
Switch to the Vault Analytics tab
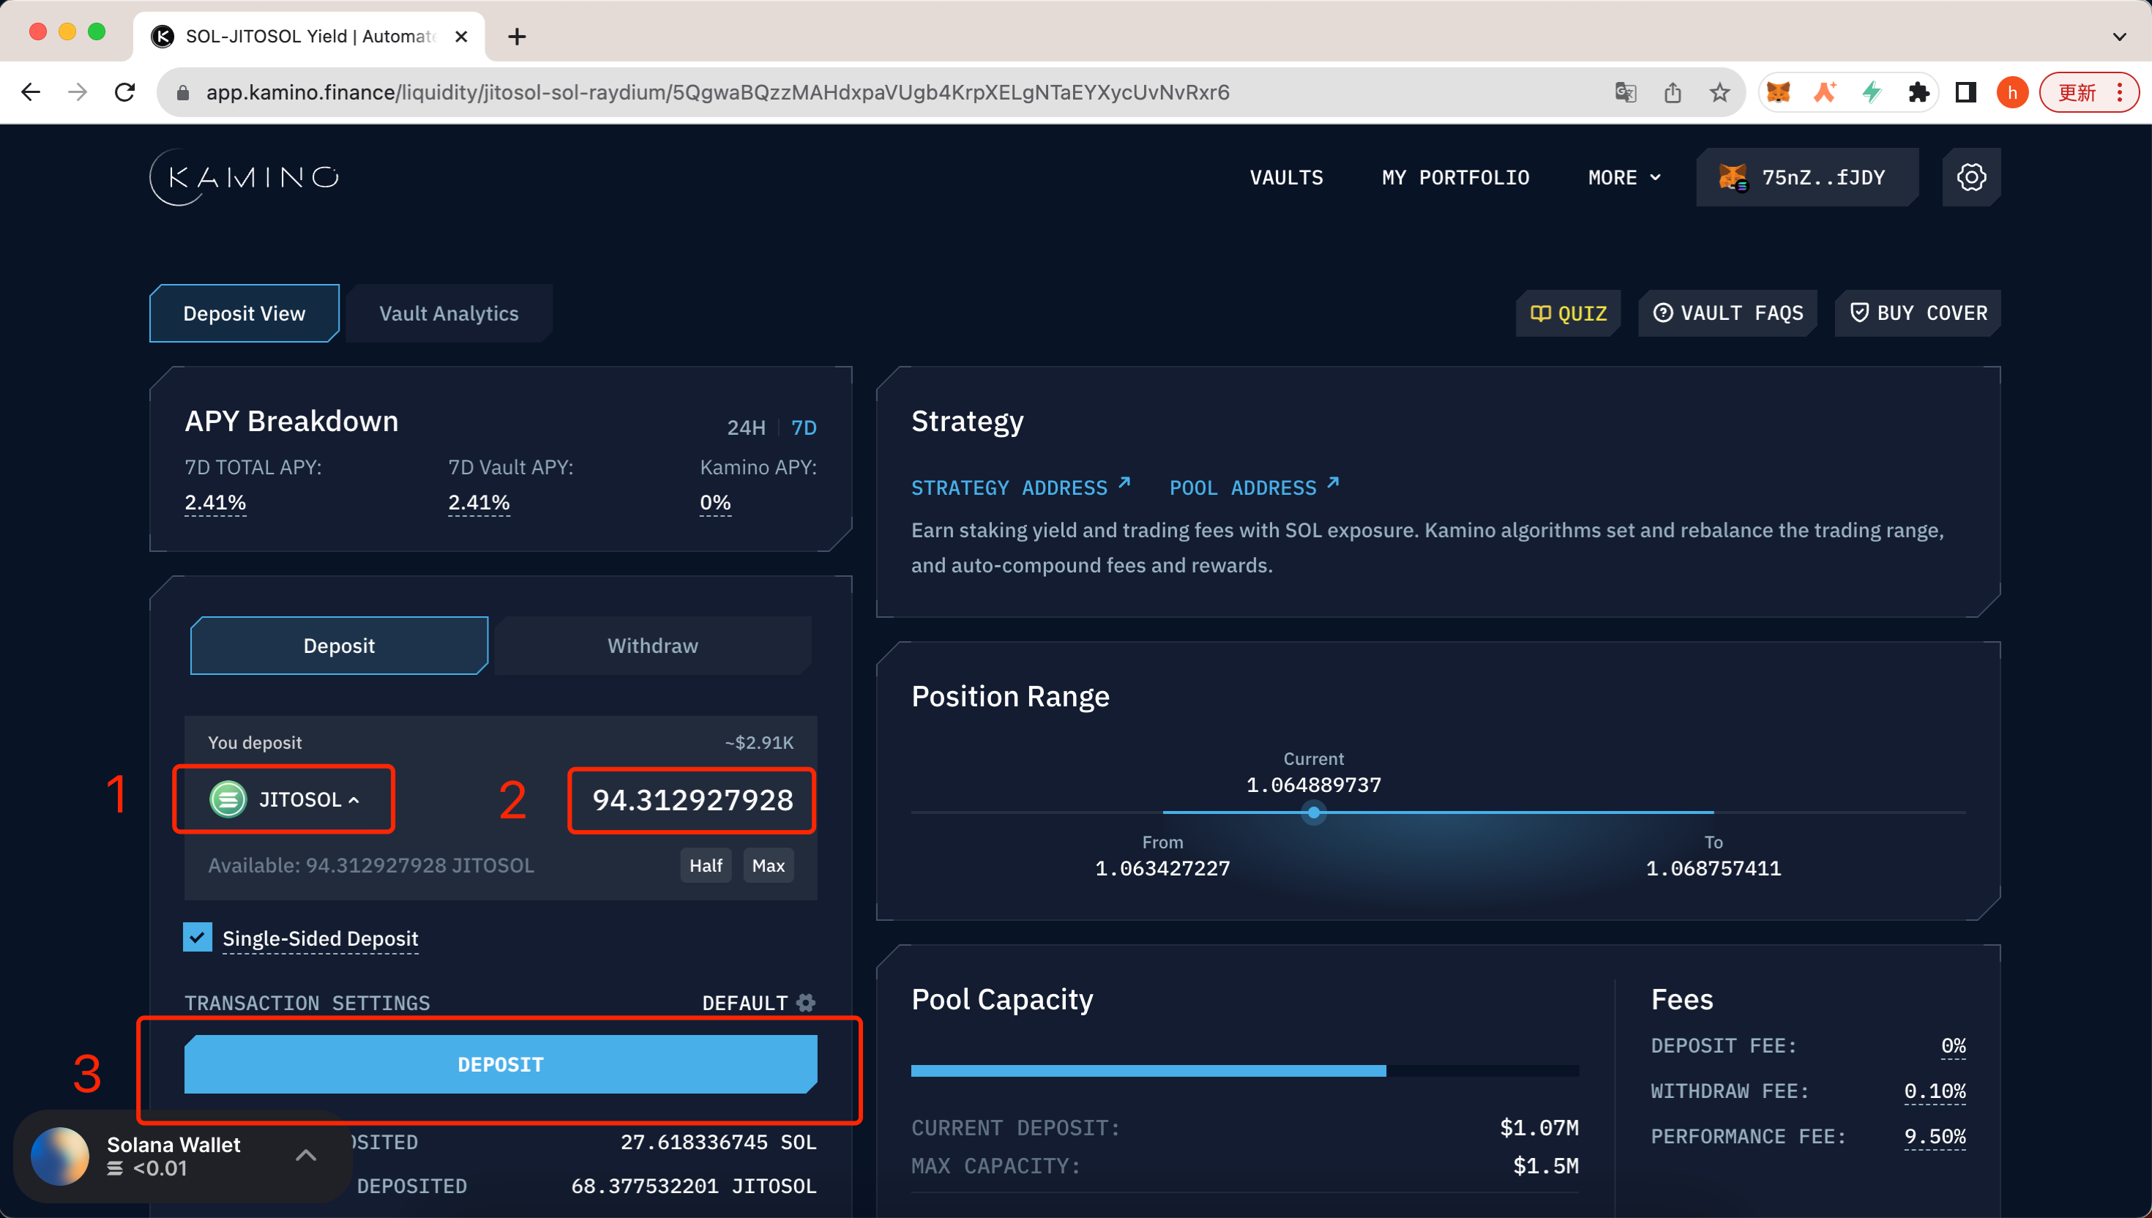point(448,314)
